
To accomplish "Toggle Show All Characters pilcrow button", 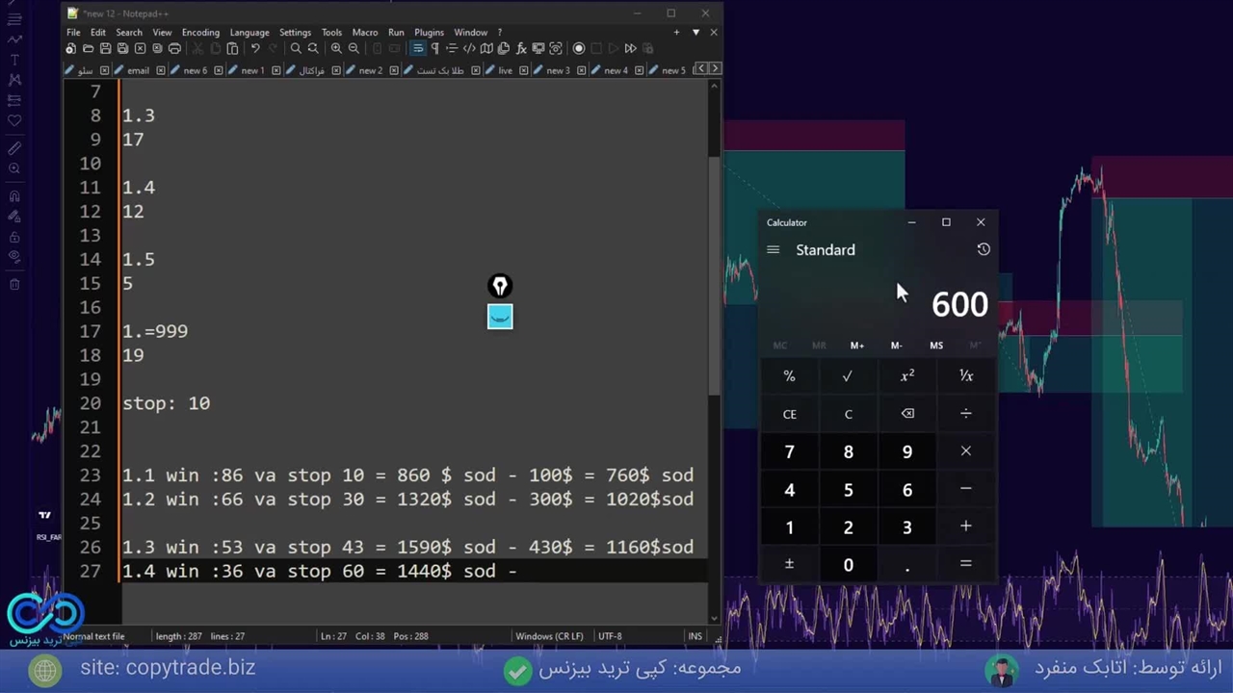I will click(x=434, y=48).
